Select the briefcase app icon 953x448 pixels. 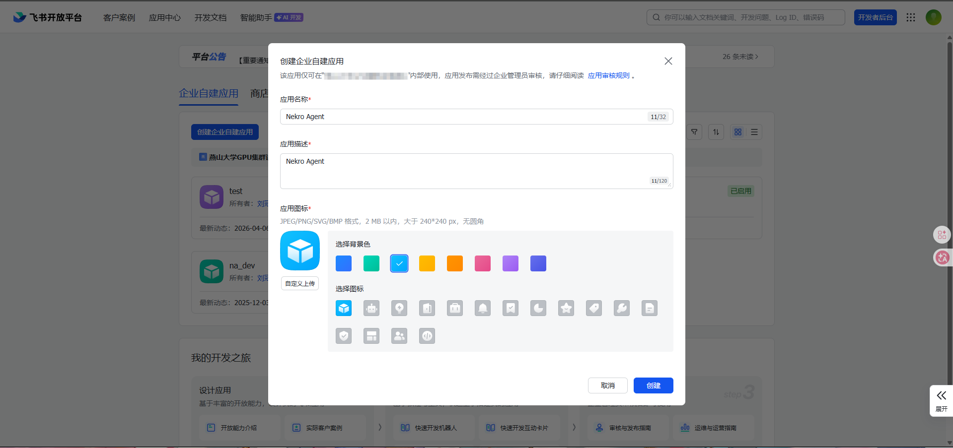(454, 308)
